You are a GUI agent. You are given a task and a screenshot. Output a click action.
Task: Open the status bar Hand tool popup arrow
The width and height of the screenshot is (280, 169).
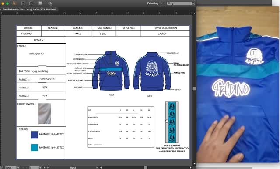[97, 167]
